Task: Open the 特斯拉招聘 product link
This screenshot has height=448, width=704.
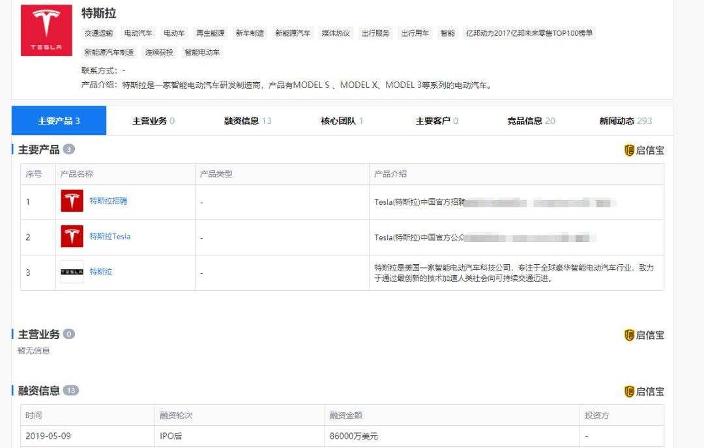Action: click(x=108, y=201)
